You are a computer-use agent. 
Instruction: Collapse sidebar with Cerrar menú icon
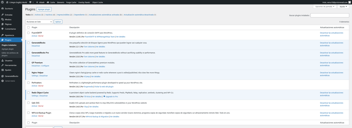[2, 81]
